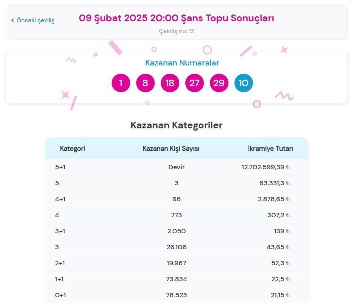Click the Devir entry in the table
This screenshot has width=352, height=304.
point(176,167)
